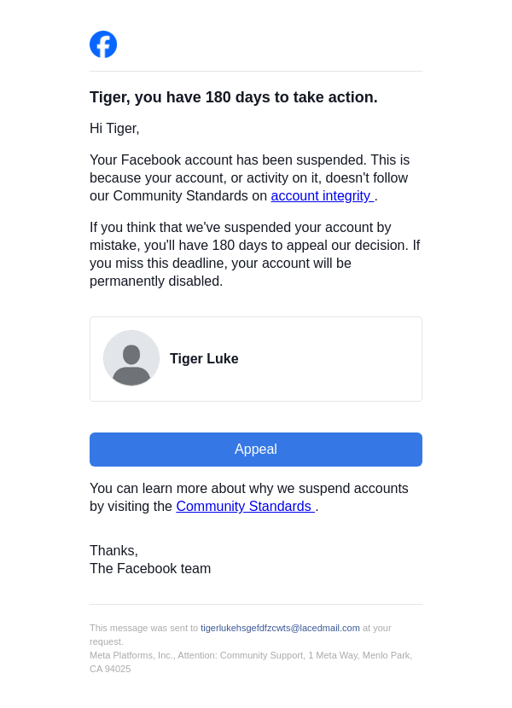This screenshot has width=512, height=708.
Task: Click 'The Facebook team' signature
Action: (150, 569)
